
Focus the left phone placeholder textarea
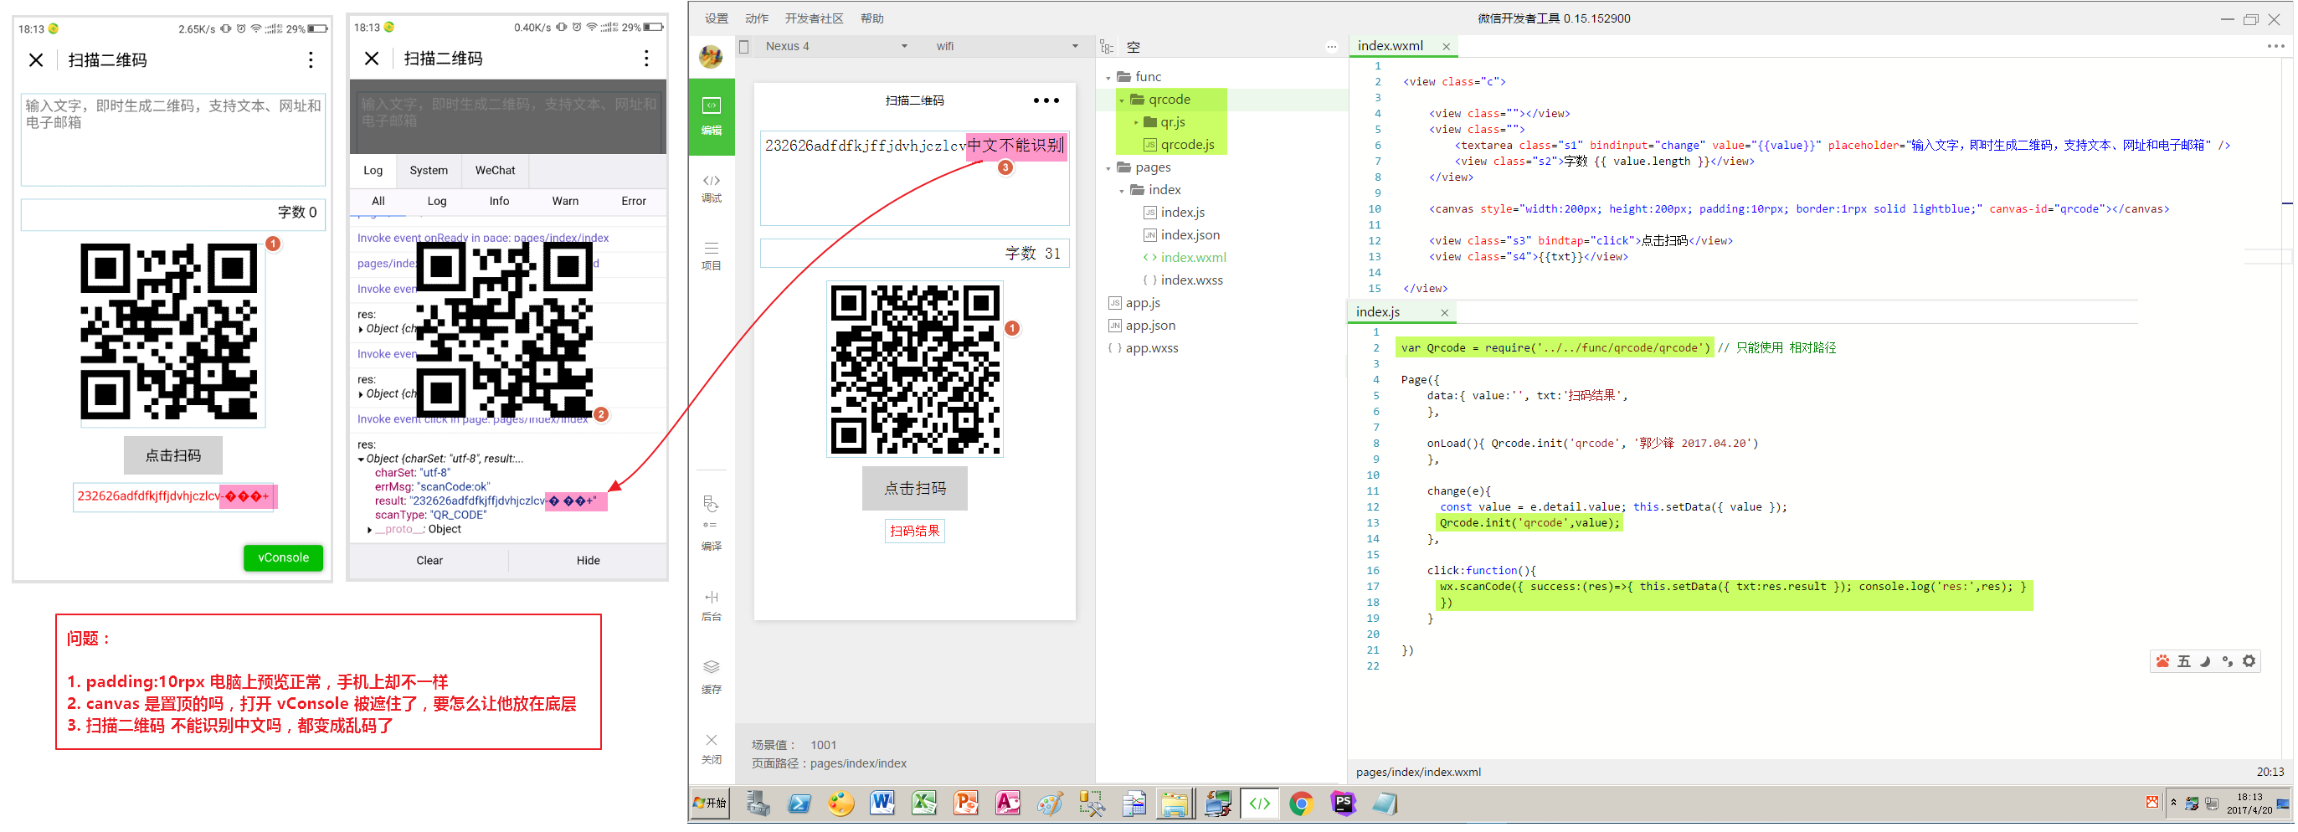pos(173,139)
